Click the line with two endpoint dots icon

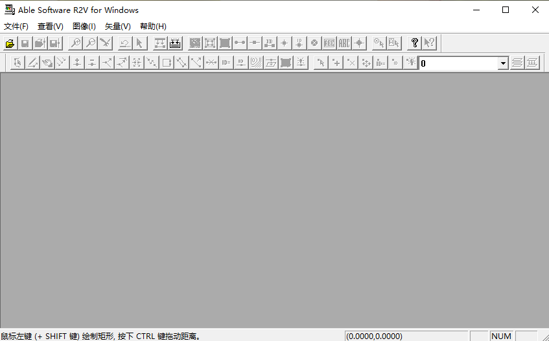(x=239, y=43)
